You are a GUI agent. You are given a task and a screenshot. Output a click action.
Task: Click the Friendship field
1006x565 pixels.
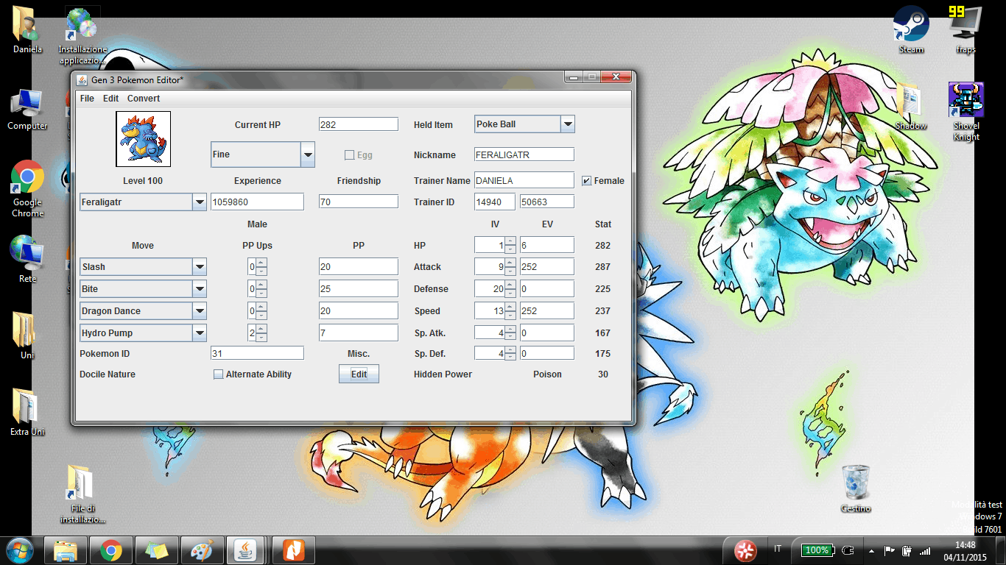point(359,202)
